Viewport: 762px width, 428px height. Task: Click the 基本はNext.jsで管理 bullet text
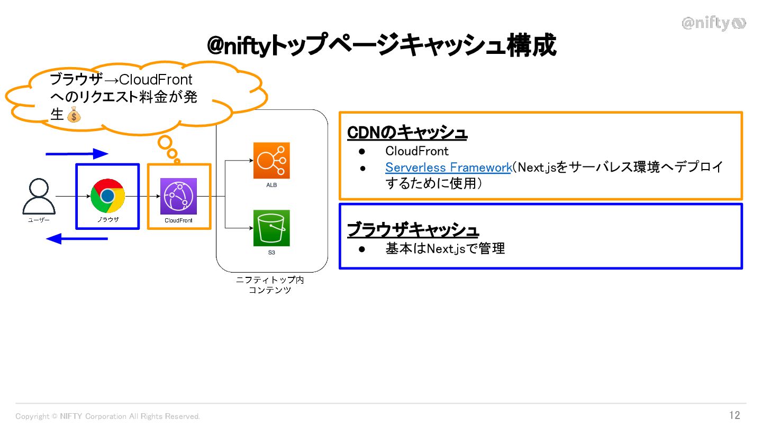tap(445, 248)
